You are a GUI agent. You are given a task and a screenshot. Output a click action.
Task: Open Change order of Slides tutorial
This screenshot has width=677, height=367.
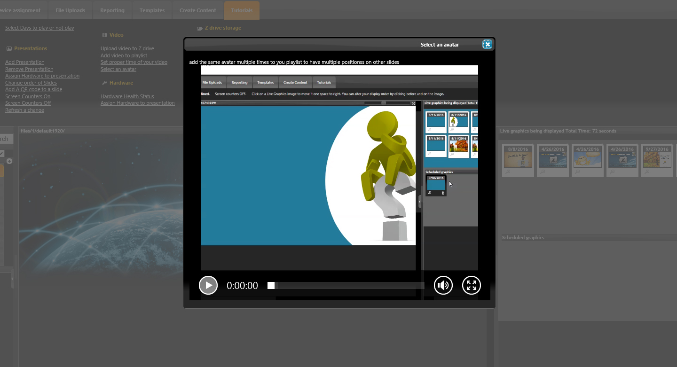tap(31, 83)
